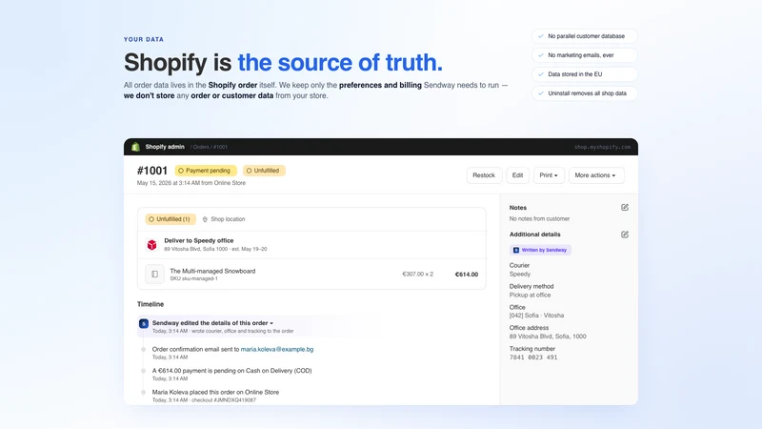Click the order number #1001 heading

click(152, 171)
